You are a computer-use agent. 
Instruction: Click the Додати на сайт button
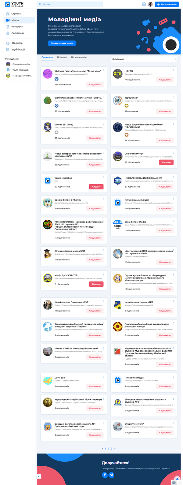tap(167, 4)
